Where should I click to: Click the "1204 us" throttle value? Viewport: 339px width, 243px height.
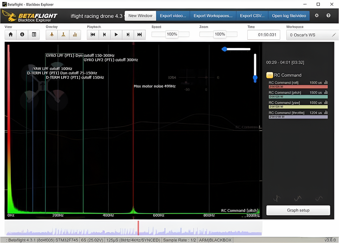[315, 113]
